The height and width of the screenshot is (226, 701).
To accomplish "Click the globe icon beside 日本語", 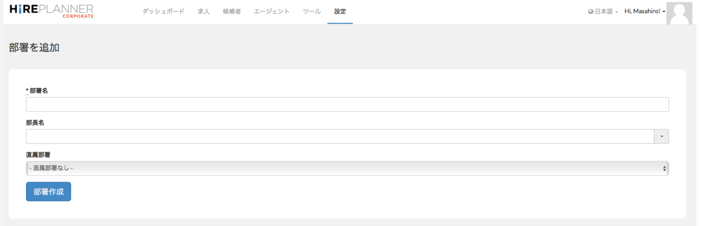I will click(x=590, y=12).
